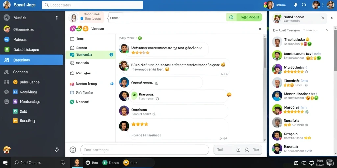Switch to the Tohodoor tab
This screenshot has height=168, width=337.
(x=310, y=31)
